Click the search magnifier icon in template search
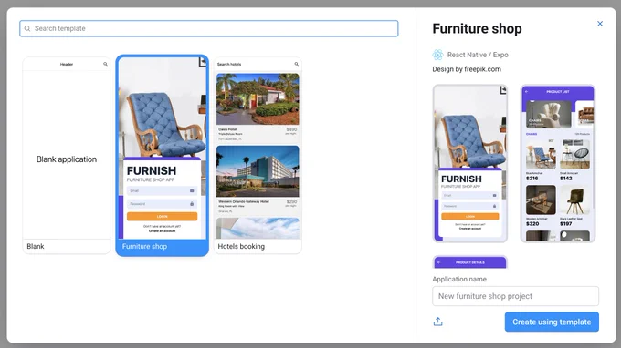Viewport: 621px width, 348px height. (x=26, y=28)
